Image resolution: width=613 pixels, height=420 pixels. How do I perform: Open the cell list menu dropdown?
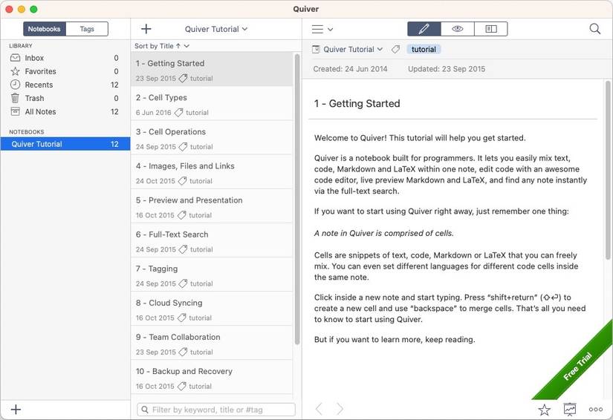(x=322, y=29)
